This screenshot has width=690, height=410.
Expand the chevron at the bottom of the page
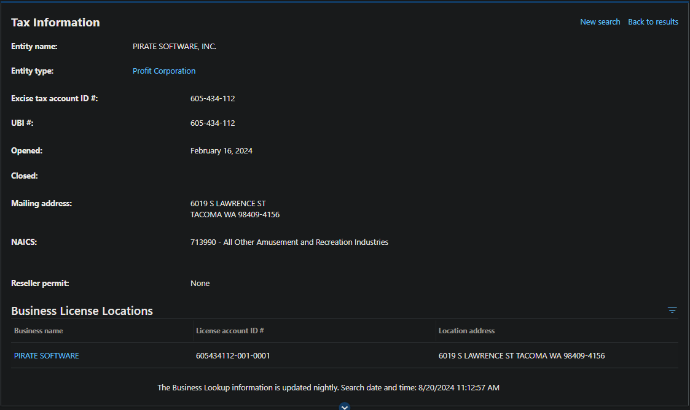[x=345, y=407]
